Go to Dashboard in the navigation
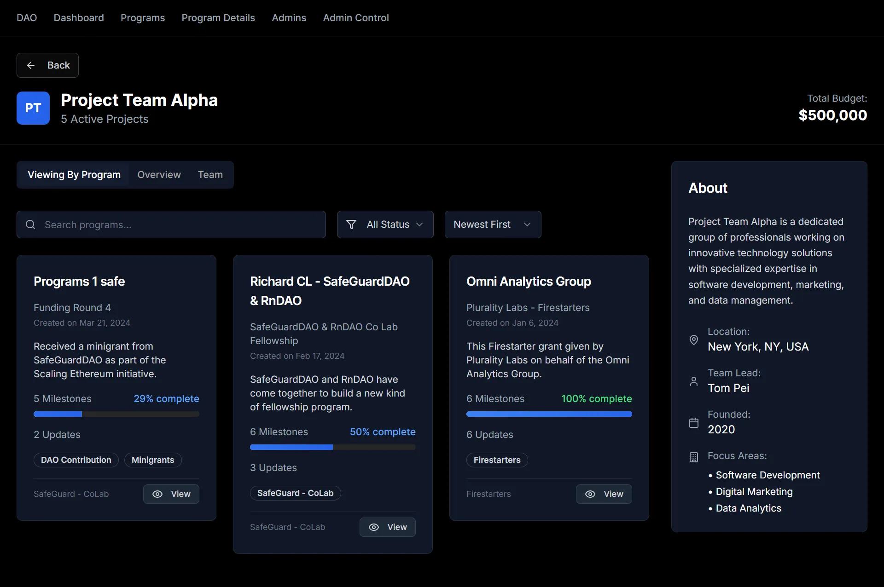The height and width of the screenshot is (587, 884). click(79, 18)
